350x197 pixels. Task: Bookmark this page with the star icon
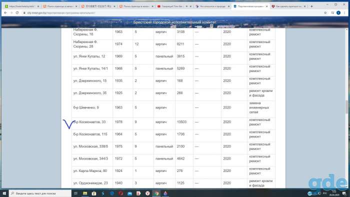(x=325, y=13)
